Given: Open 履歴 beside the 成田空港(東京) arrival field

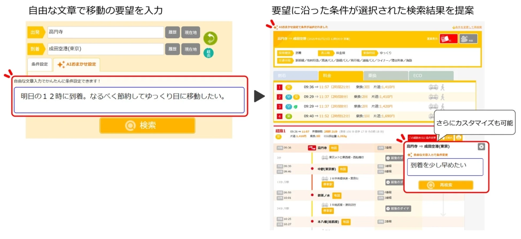Looking at the screenshot, I should pyautogui.click(x=172, y=49).
